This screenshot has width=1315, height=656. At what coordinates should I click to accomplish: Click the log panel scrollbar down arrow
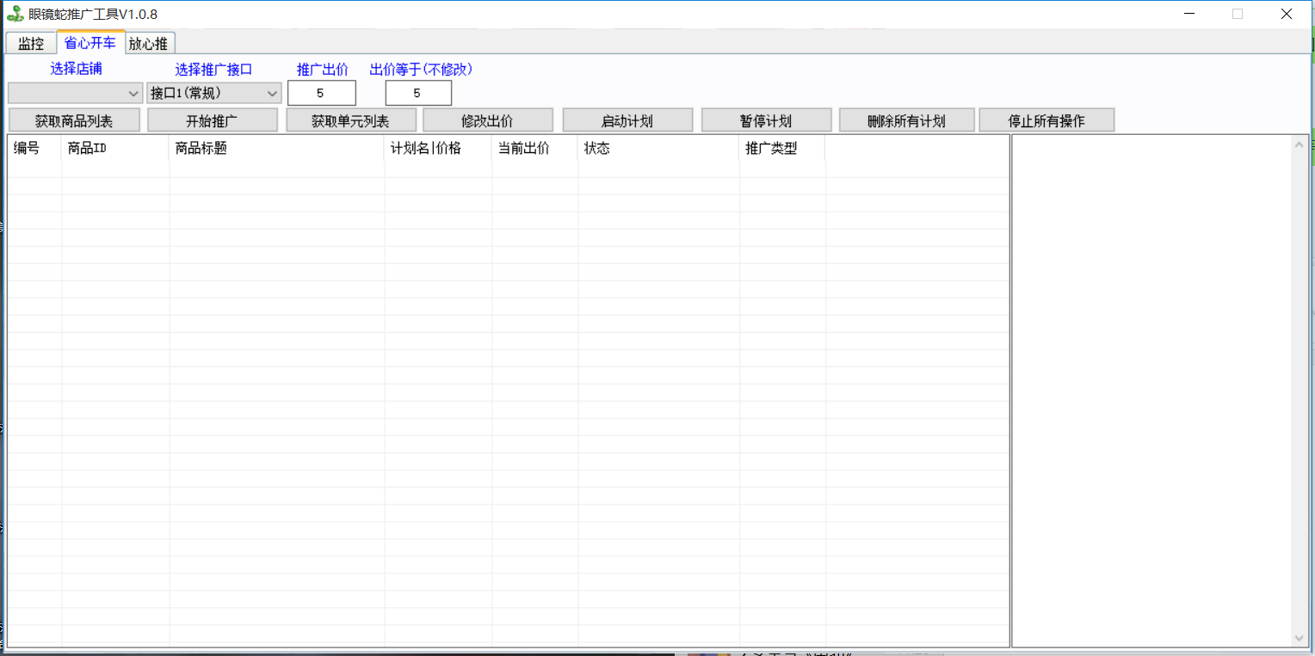click(1299, 638)
